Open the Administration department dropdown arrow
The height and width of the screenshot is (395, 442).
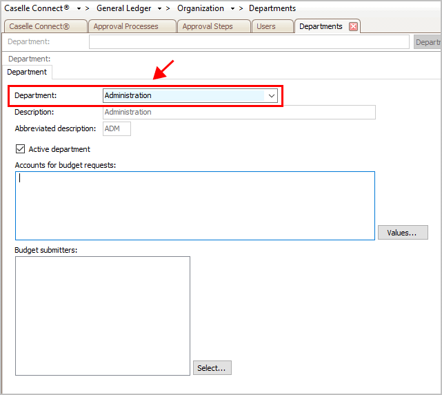click(271, 96)
